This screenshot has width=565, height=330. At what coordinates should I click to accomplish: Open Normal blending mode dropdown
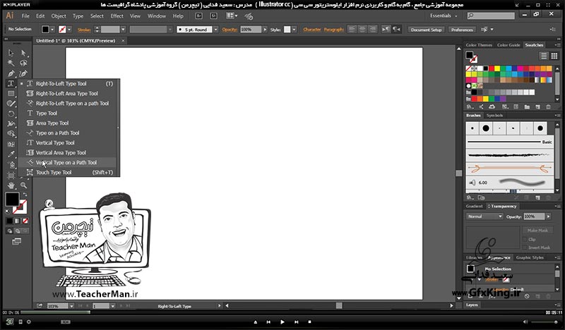[484, 216]
